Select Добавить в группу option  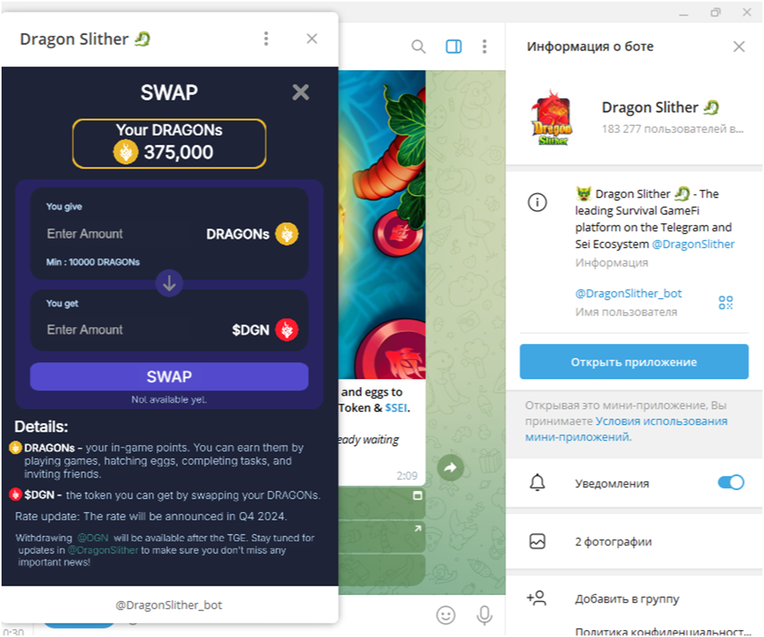634,599
